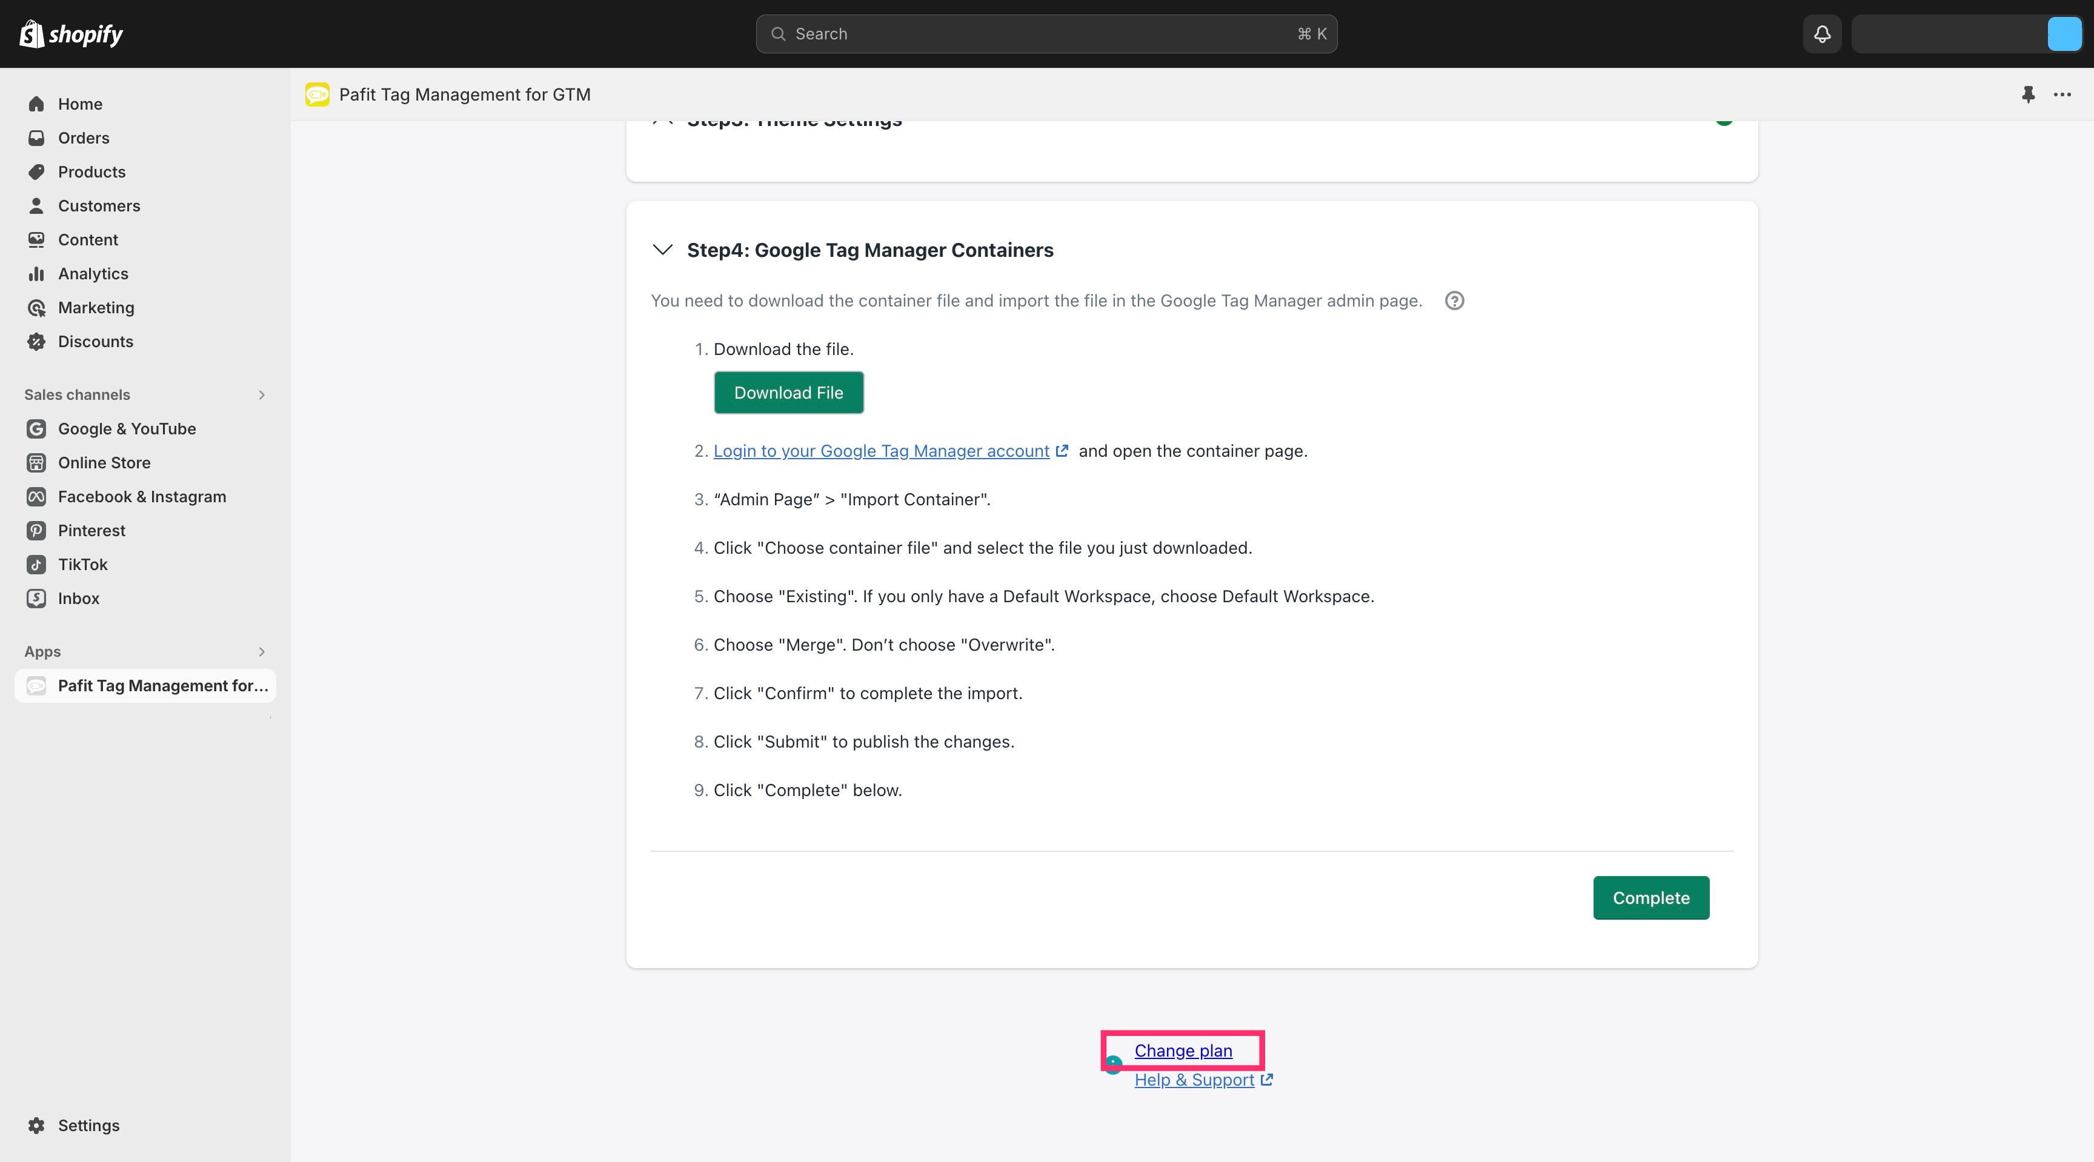
Task: Click external link icon beside Help & Support
Action: coord(1266,1080)
